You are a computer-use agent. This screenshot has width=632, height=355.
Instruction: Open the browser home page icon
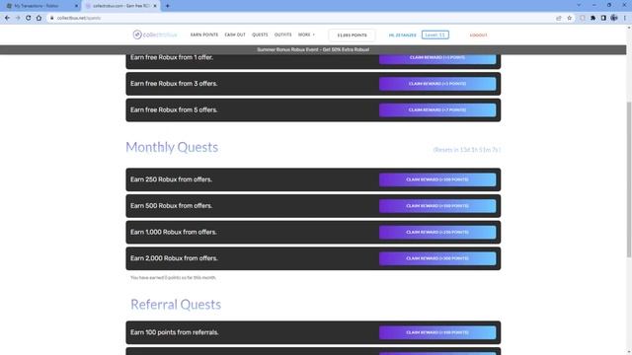point(39,18)
